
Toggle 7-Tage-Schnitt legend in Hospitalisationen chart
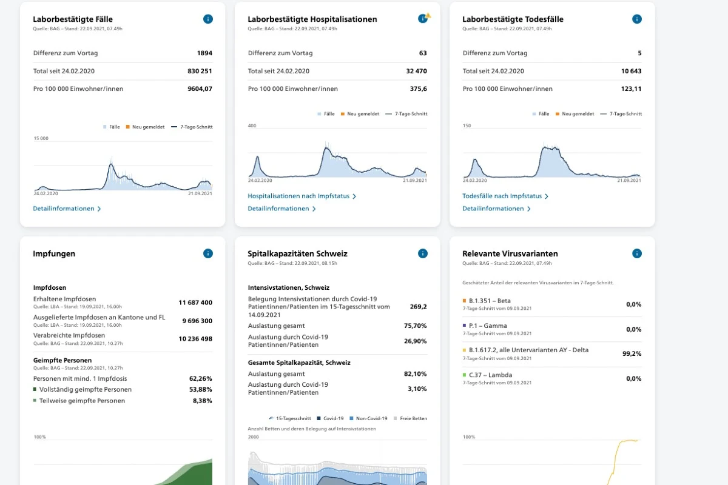pos(406,114)
